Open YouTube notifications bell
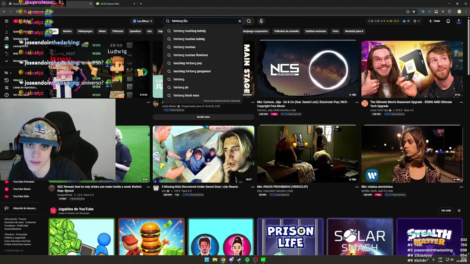The width and height of the screenshot is (470, 264). tap(448, 21)
